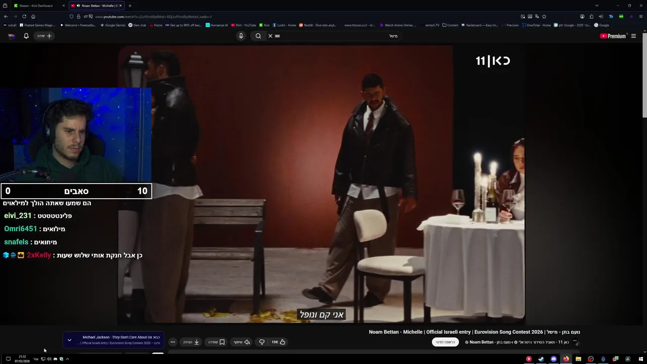Click the taskbar clock showing 21:32

tap(22, 359)
